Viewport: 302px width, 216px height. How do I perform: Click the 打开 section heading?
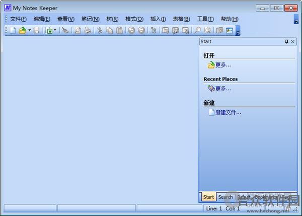point(209,55)
